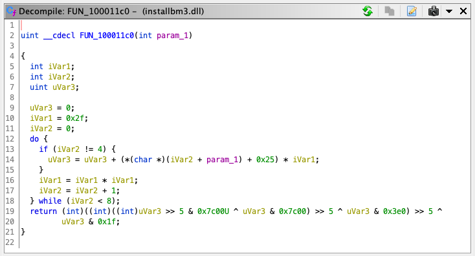The width and height of the screenshot is (475, 256).
Task: Click the return keyword on line 19
Action: pyautogui.click(x=43, y=211)
